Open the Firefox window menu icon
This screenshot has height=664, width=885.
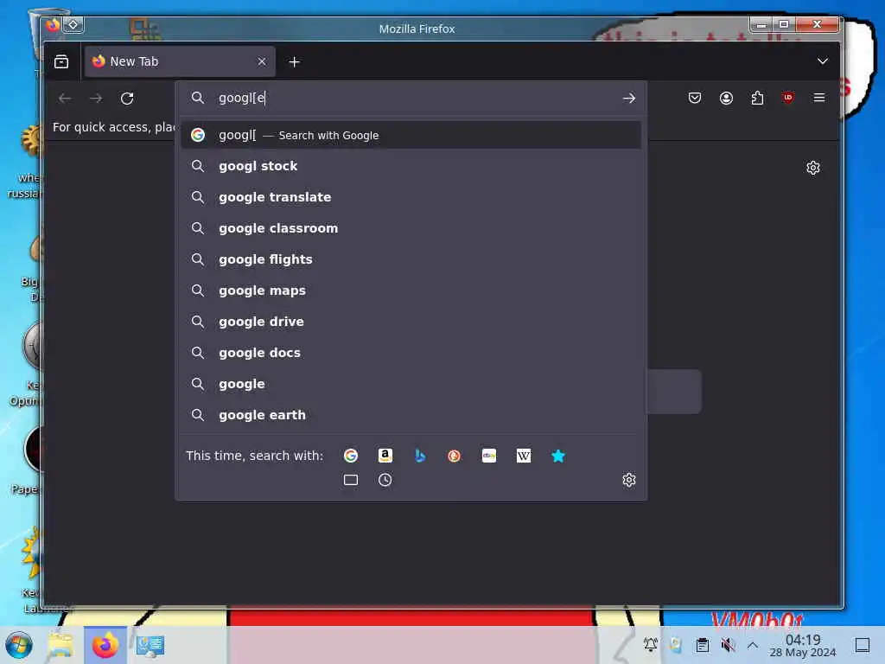click(53, 25)
